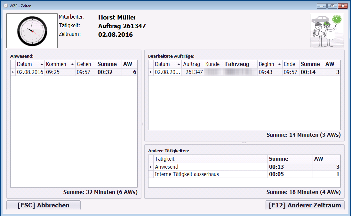Click the analog clock image
This screenshot has width=351, height=216.
point(32,31)
